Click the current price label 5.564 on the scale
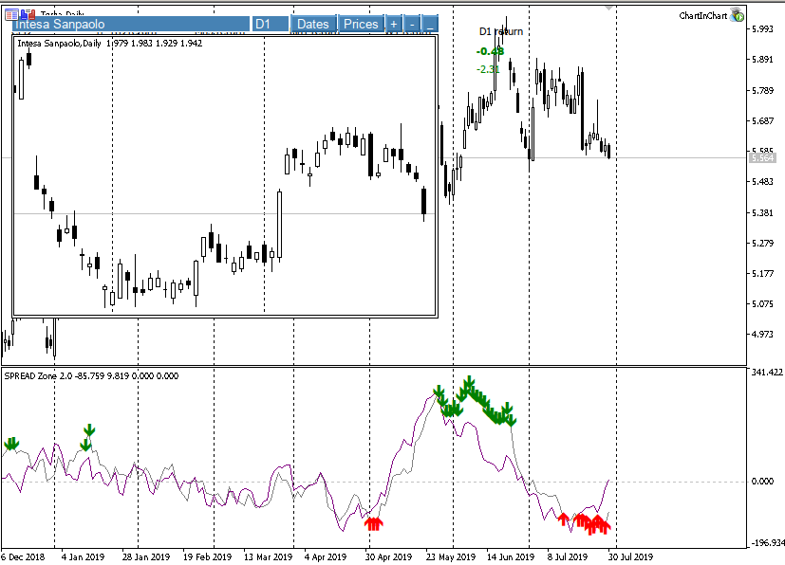Screen dimensions: 785x565 pyautogui.click(x=763, y=157)
